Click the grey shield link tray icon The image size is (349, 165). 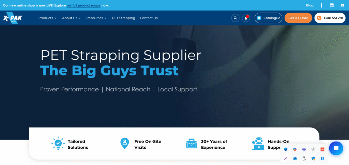point(313,149)
